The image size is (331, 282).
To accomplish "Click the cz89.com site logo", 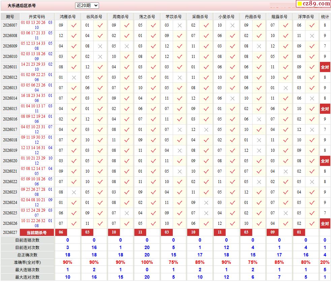I will (313, 4).
